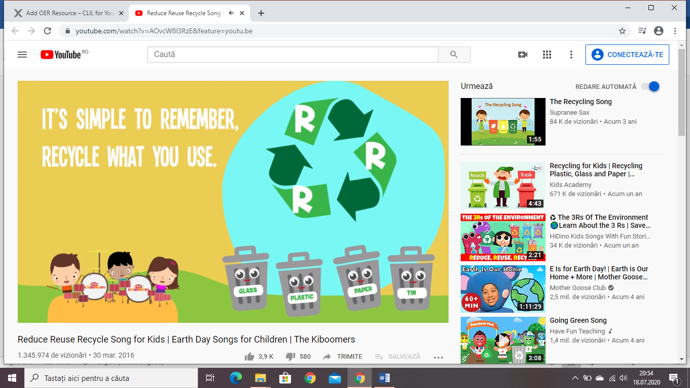This screenshot has width=690, height=388.
Task: Open a new browser tab
Action: click(261, 13)
